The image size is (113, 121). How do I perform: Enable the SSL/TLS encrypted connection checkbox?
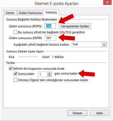point(15,32)
